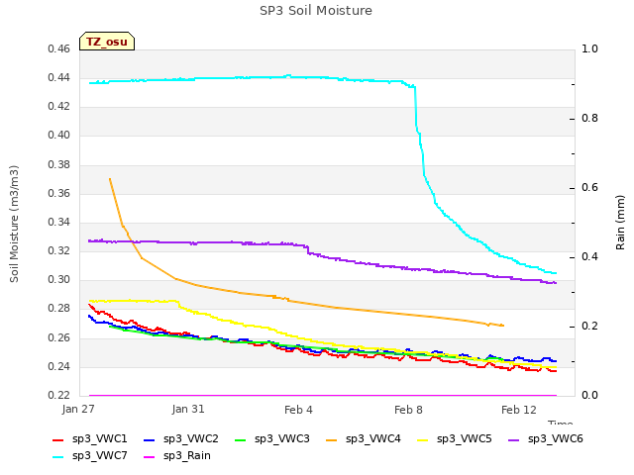Click the orange sp3_VWC4 legend swatch
Screen dimensions: 634x475
pyautogui.click(x=332, y=439)
